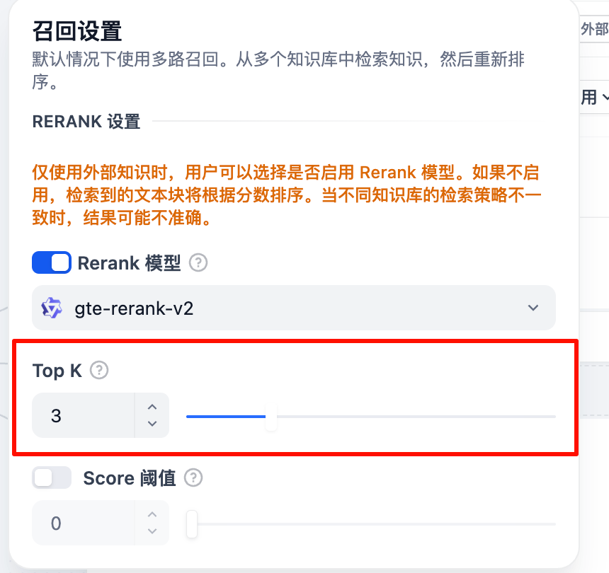
Task: Click the Top K slider handle
Action: pyautogui.click(x=271, y=417)
